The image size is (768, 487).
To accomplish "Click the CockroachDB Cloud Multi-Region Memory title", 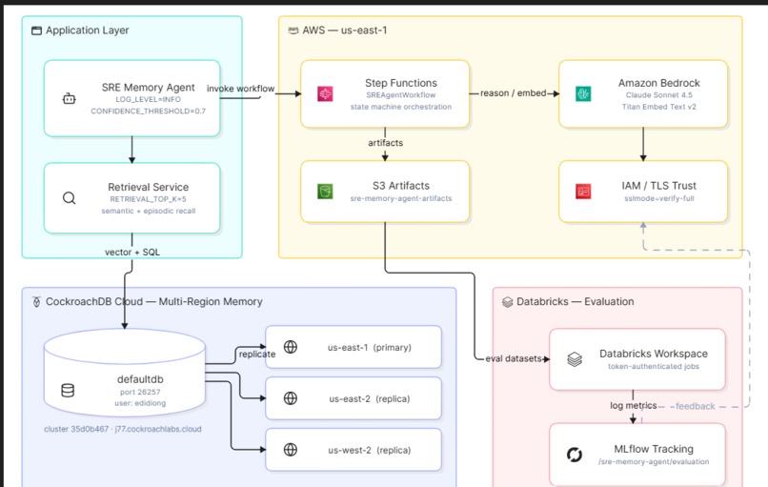I will [153, 302].
